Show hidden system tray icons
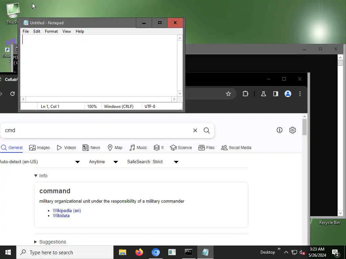The height and width of the screenshot is (259, 346). tap(286, 252)
